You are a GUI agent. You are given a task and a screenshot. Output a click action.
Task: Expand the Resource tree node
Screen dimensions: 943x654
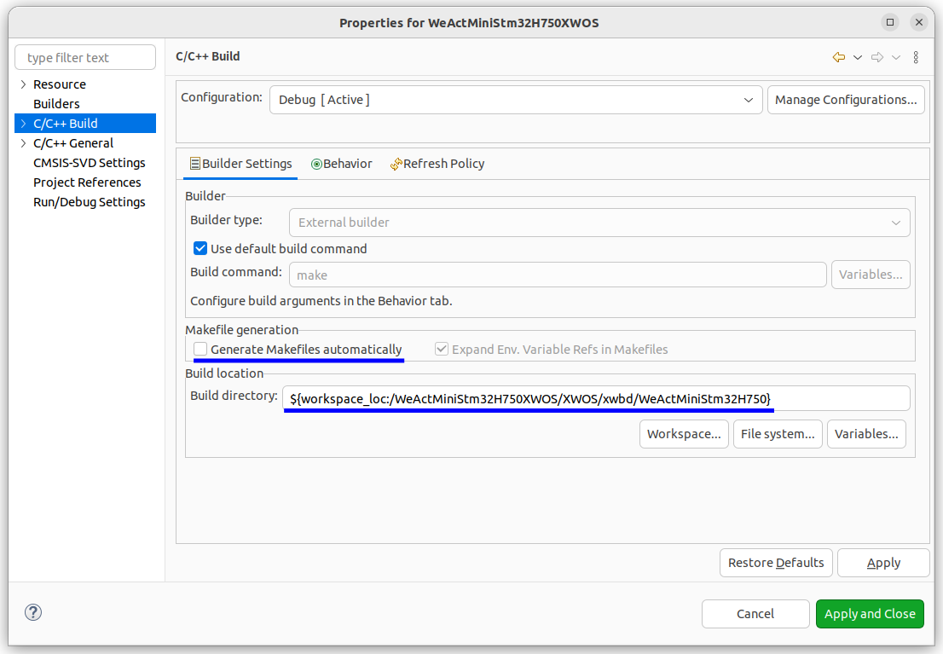(24, 84)
